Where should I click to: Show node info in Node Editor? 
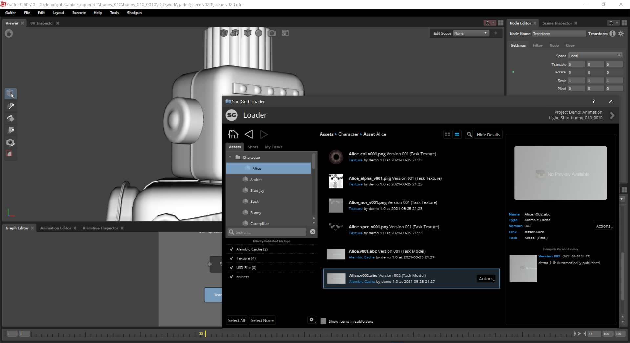pos(612,33)
